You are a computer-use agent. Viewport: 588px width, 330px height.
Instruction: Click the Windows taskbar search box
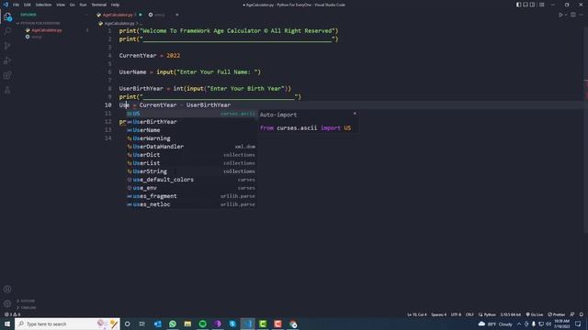point(67,324)
